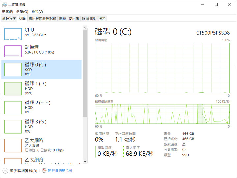The image size is (237, 178).
Task: Click the Task Manager title bar icon
Action: [x=5, y=4]
